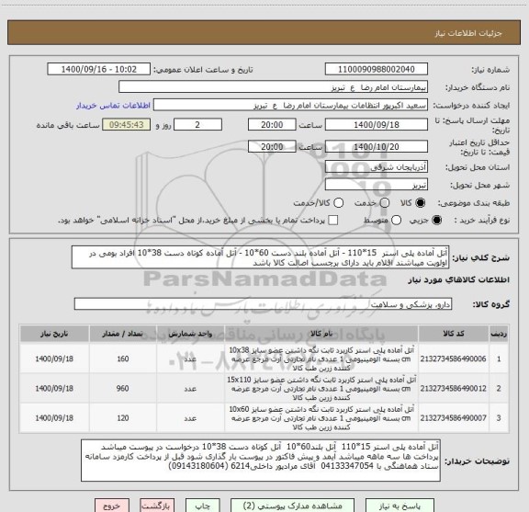
Task: Click the کد کالا column header
Action: pyautogui.click(x=454, y=334)
